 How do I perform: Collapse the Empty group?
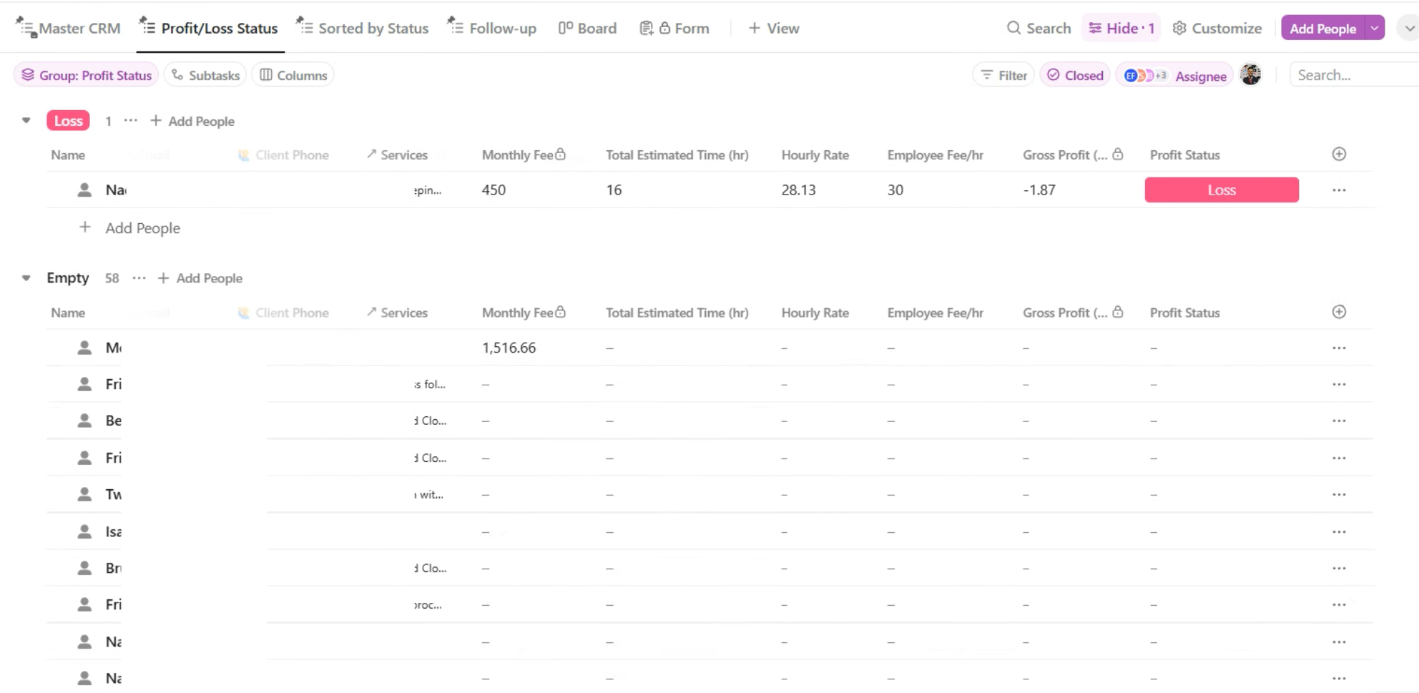(x=26, y=278)
